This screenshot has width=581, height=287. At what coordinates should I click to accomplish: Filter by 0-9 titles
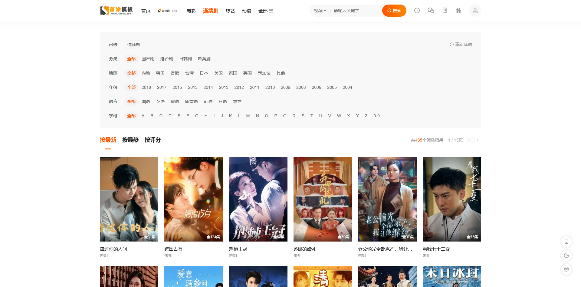pos(376,116)
